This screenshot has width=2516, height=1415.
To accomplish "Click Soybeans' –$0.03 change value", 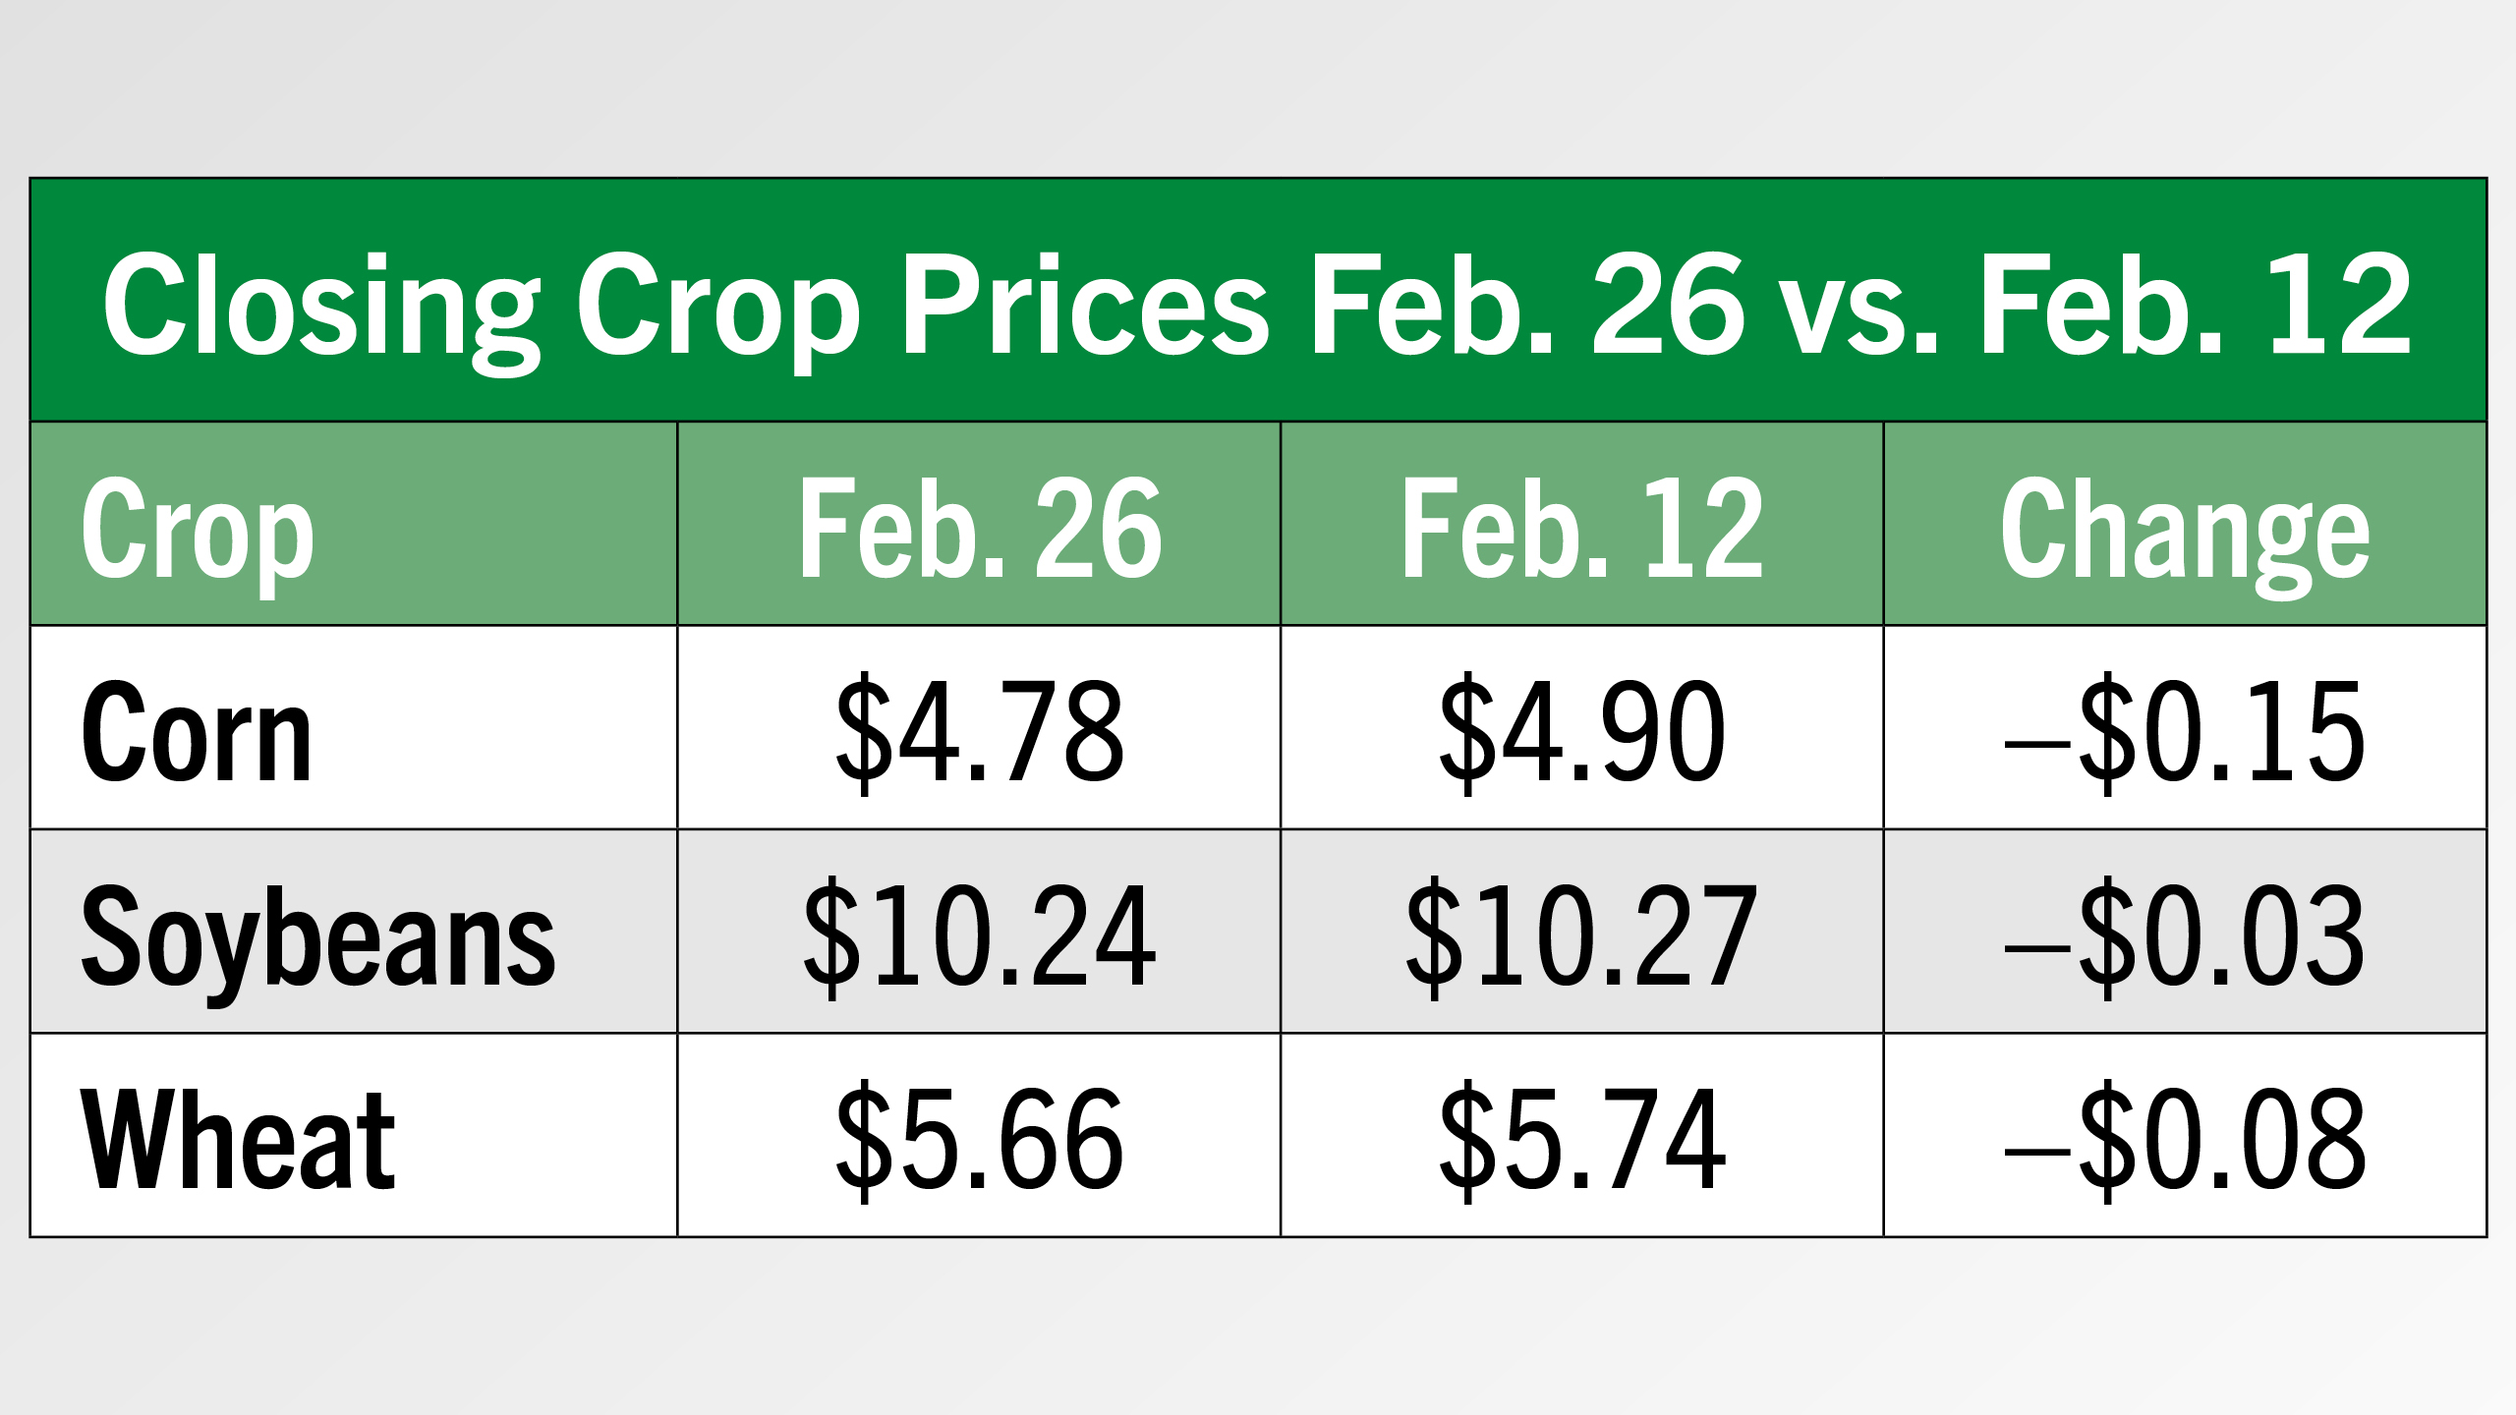I will coord(2186,935).
